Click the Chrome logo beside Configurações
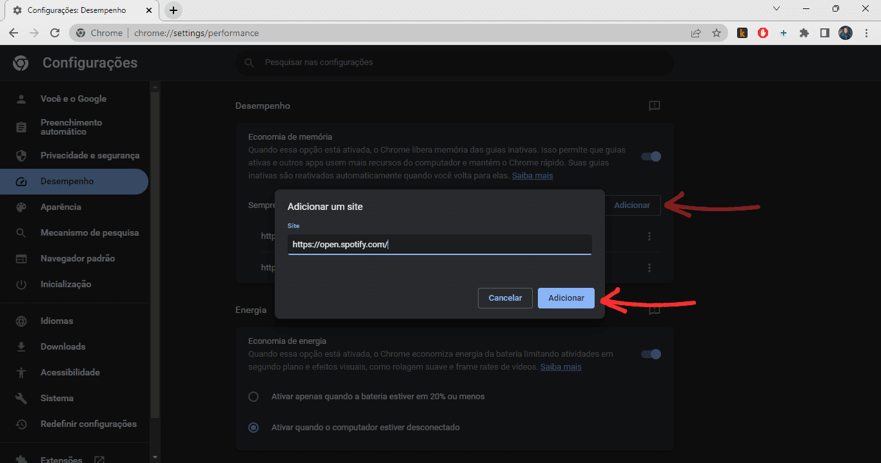 [21, 62]
